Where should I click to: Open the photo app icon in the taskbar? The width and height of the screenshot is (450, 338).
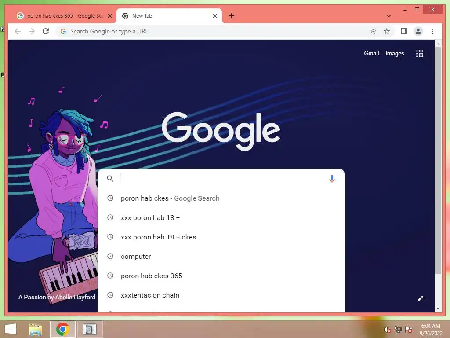pos(90,329)
